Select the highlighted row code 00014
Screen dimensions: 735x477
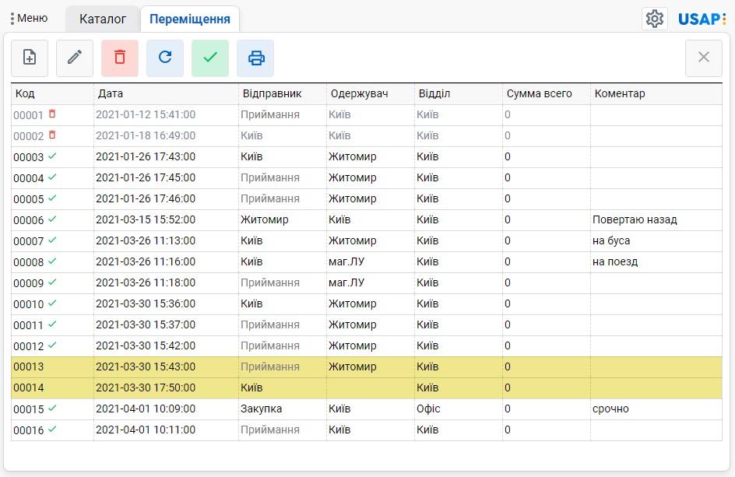coord(29,388)
